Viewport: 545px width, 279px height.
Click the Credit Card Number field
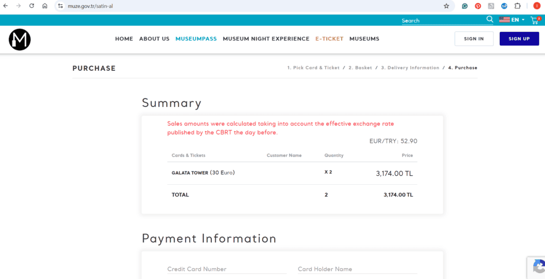(227, 269)
